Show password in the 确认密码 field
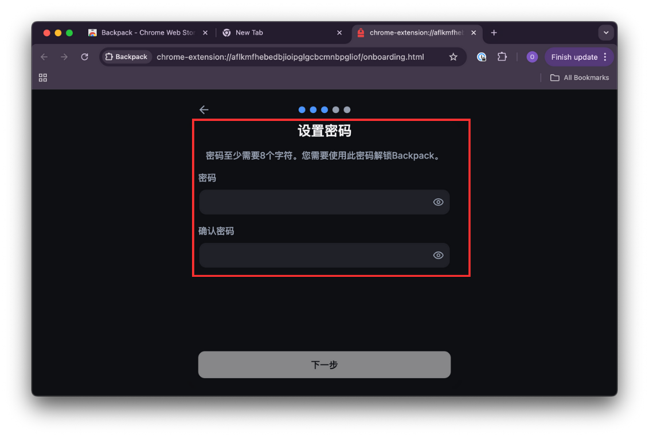The height and width of the screenshot is (439, 649). (438, 255)
